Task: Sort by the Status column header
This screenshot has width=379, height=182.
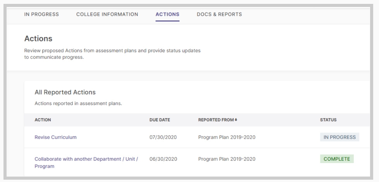Action: [328, 120]
